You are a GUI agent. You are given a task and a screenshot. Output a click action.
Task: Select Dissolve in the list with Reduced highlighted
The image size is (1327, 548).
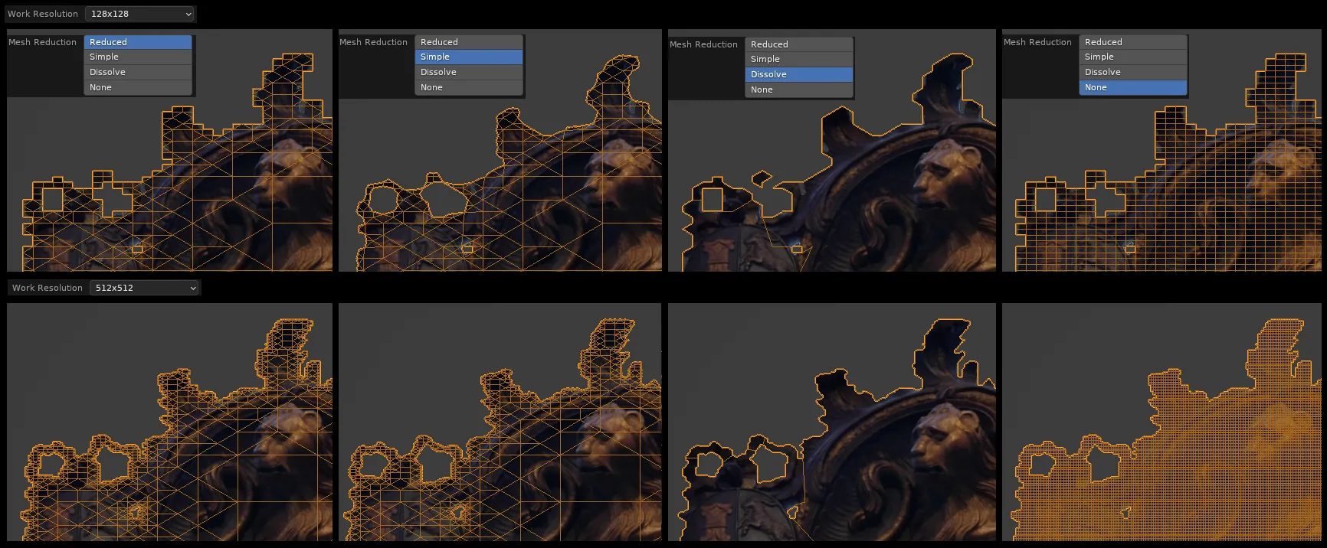pyautogui.click(x=138, y=72)
